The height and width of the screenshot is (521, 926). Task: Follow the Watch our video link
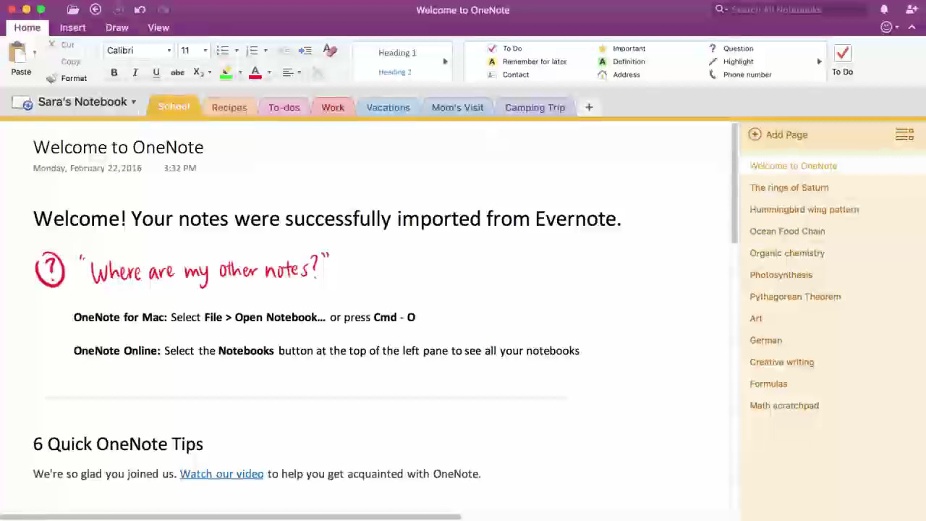tap(221, 474)
